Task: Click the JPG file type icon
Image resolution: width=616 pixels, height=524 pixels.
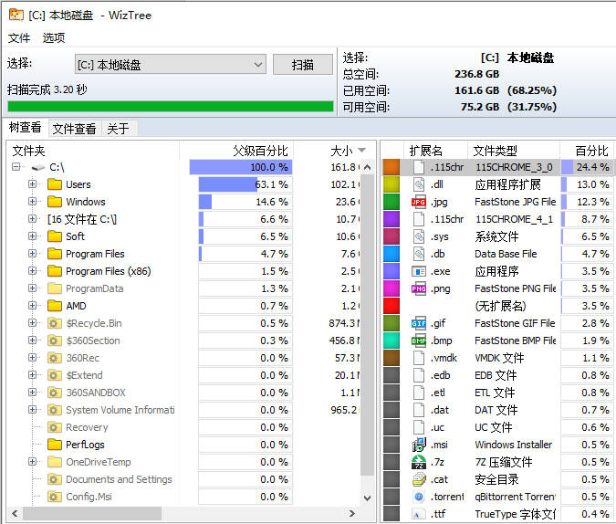Action: (419, 202)
